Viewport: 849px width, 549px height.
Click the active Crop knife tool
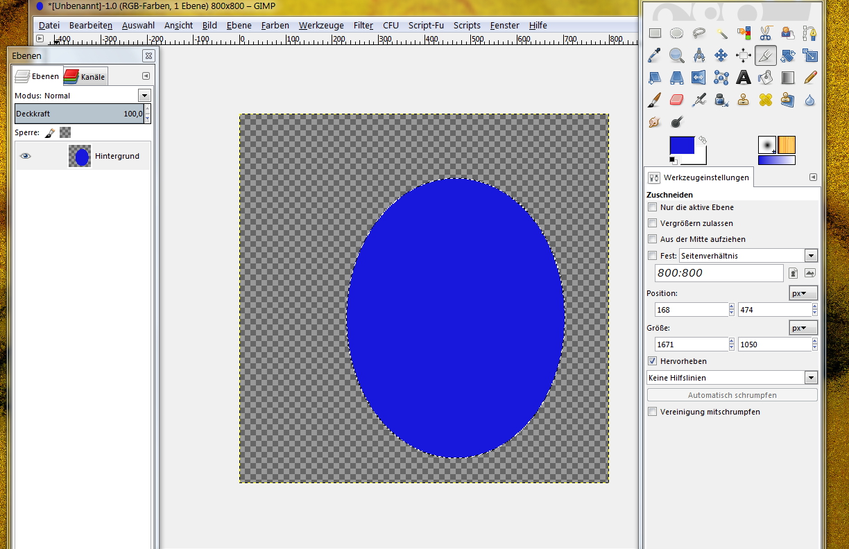pyautogui.click(x=766, y=55)
